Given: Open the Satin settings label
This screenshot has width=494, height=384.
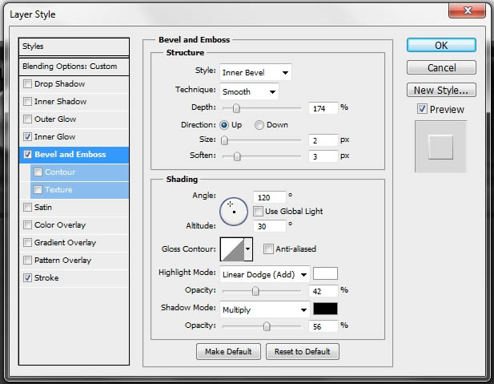Looking at the screenshot, I should pos(43,208).
